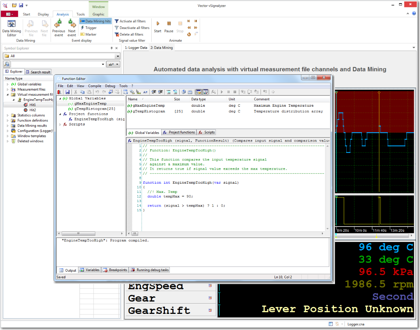420x330 pixels.
Task: Switch to the Scripts tab
Action: point(206,132)
